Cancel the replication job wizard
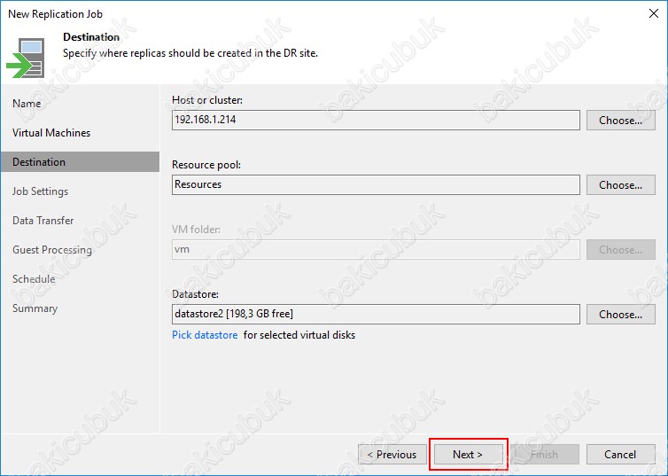The width and height of the screenshot is (668, 476). click(621, 455)
